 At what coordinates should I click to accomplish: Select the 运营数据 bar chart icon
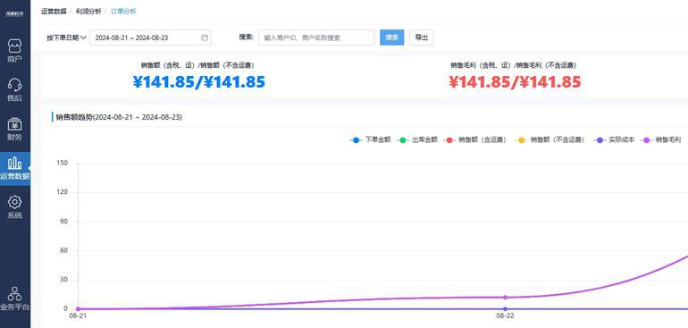pyautogui.click(x=15, y=168)
